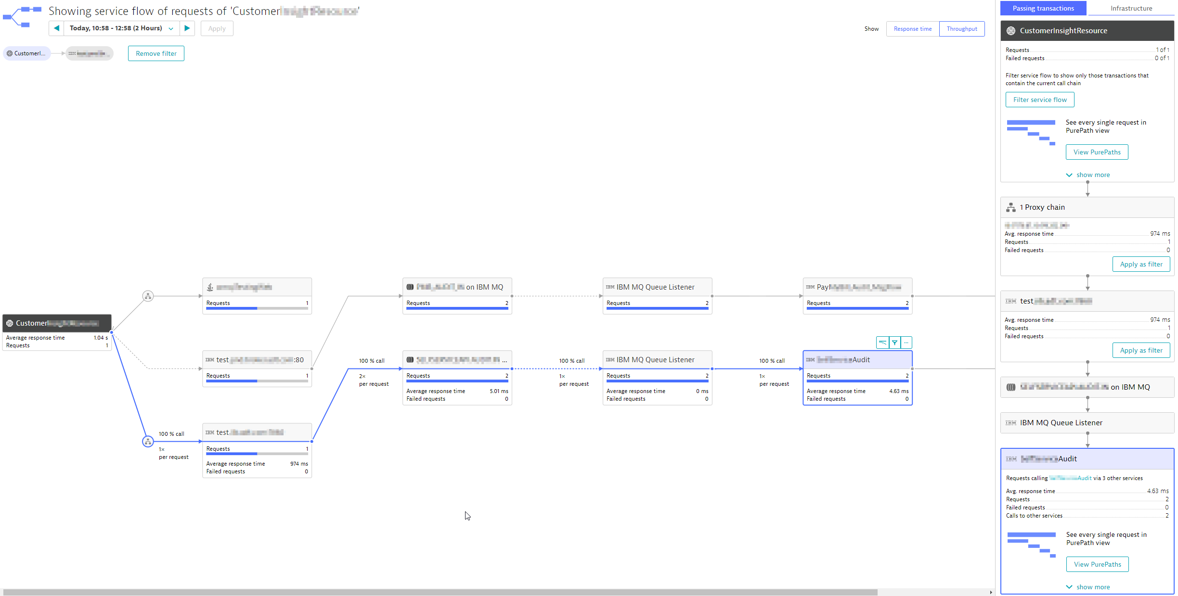Click requests bar of test :80 node
1178x596 pixels.
[x=257, y=381]
